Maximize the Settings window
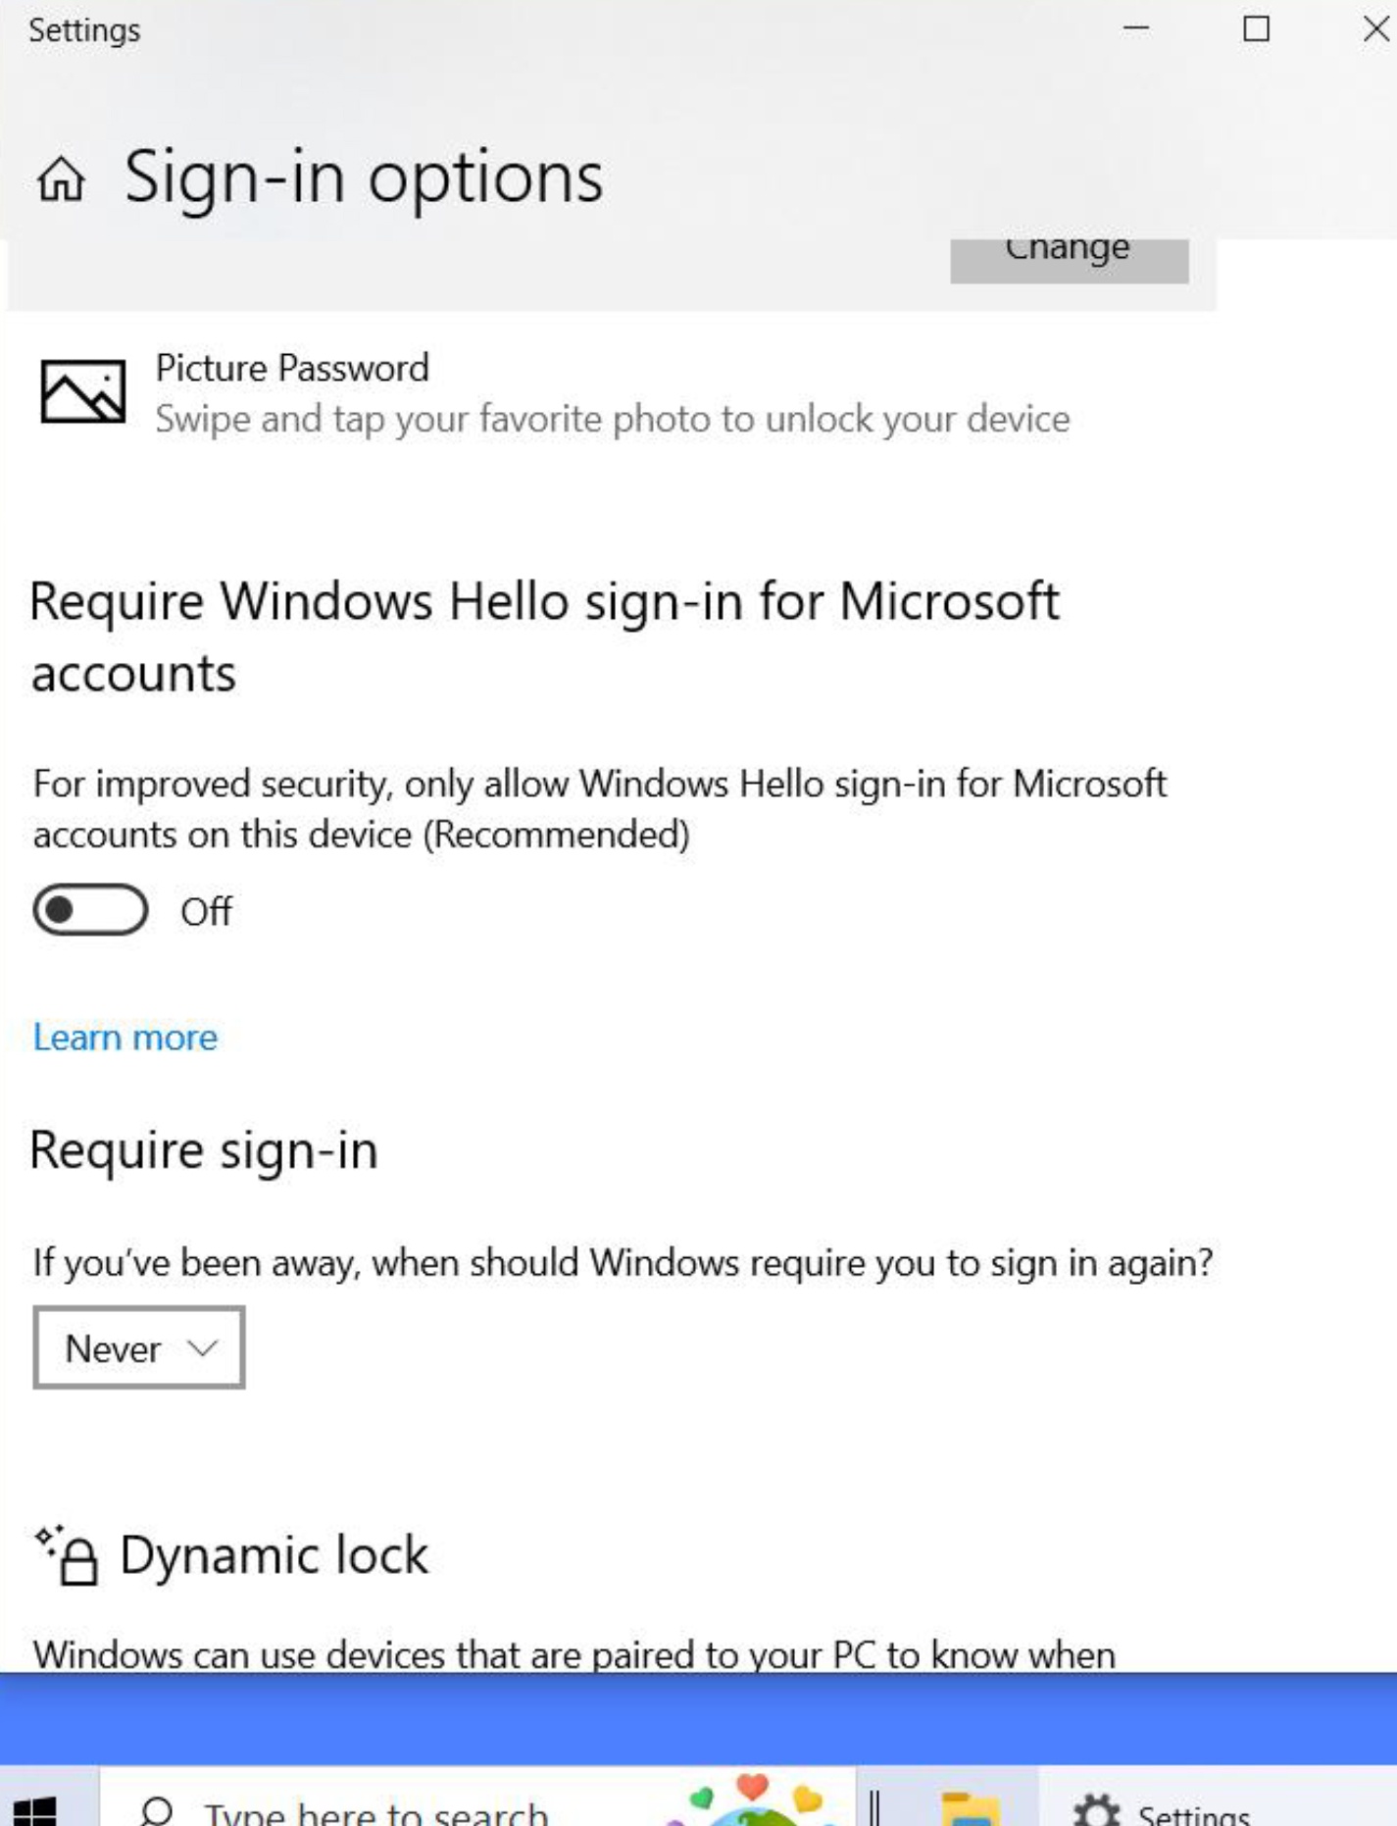This screenshot has width=1397, height=1826. click(x=1257, y=29)
